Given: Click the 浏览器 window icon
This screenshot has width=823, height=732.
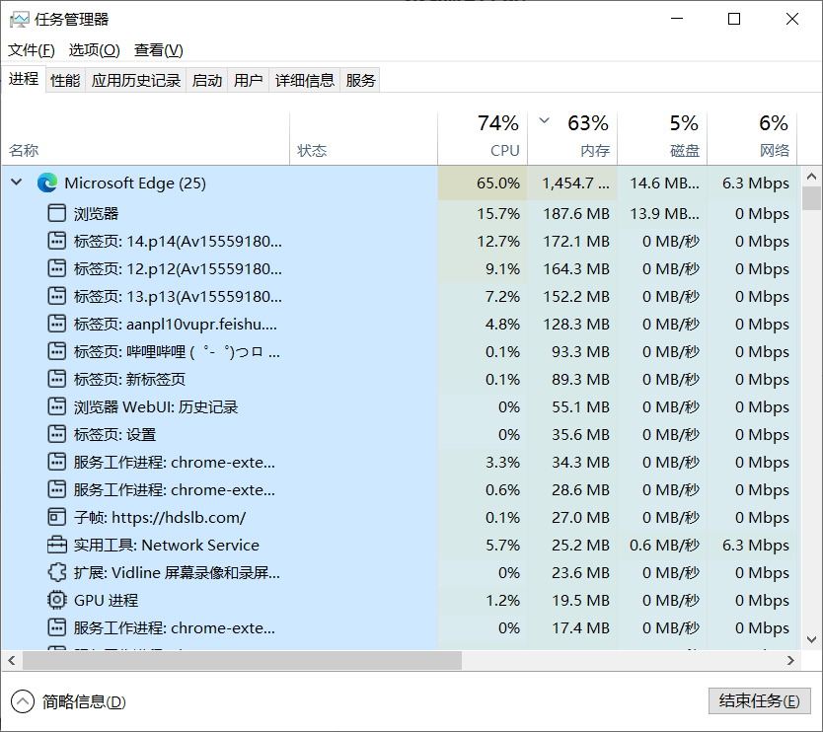Looking at the screenshot, I should [55, 212].
